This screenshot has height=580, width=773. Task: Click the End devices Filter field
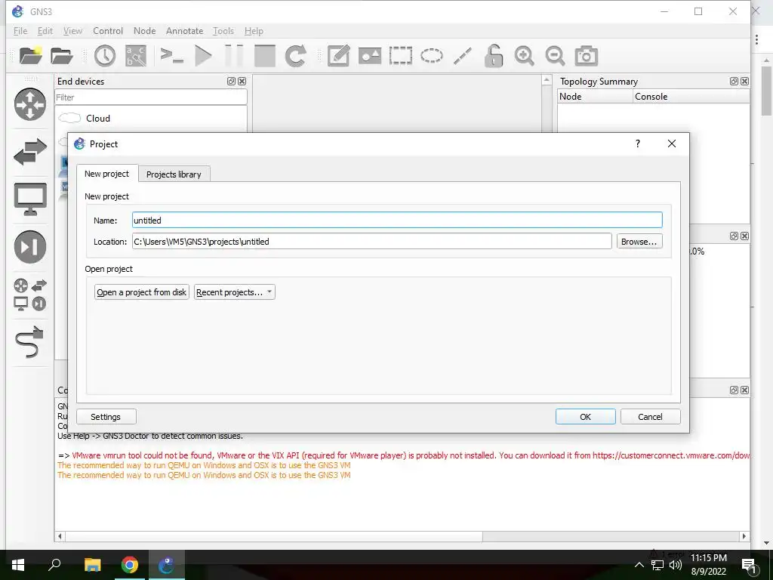151,97
